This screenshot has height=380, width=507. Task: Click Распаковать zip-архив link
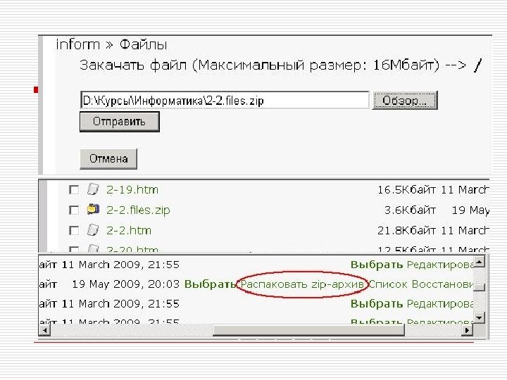coord(302,284)
